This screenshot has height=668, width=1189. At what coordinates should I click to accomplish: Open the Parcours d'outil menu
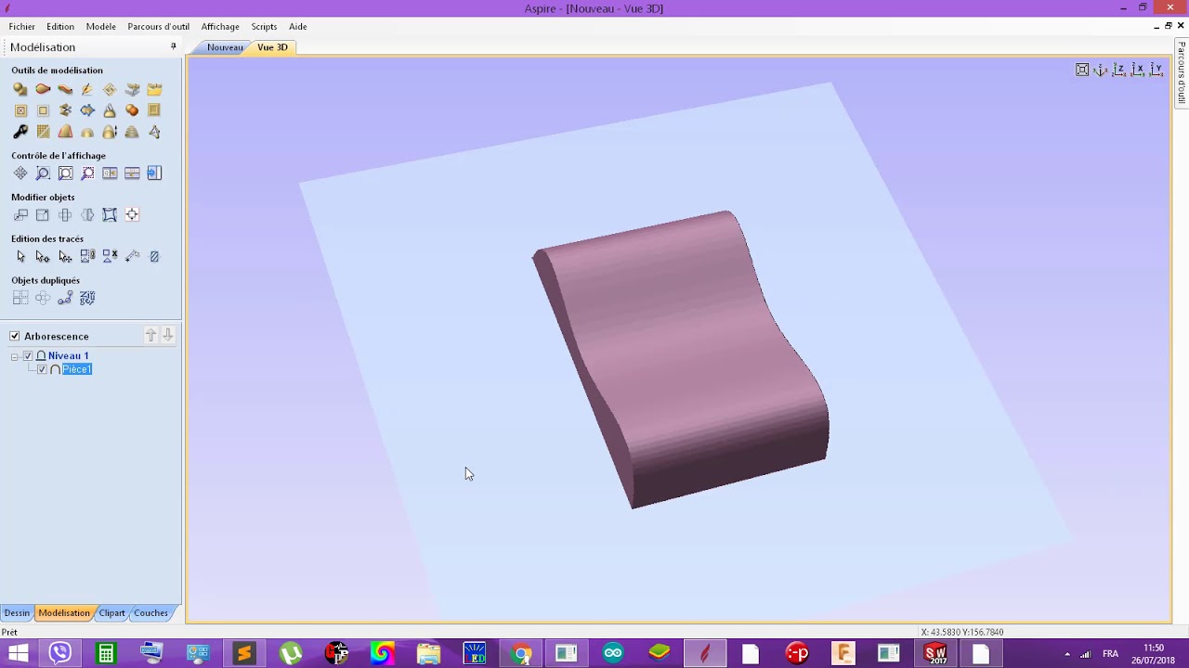coord(159,26)
